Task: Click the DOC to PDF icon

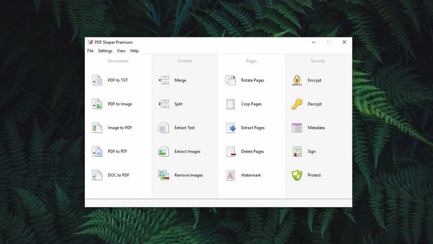Action: point(97,175)
